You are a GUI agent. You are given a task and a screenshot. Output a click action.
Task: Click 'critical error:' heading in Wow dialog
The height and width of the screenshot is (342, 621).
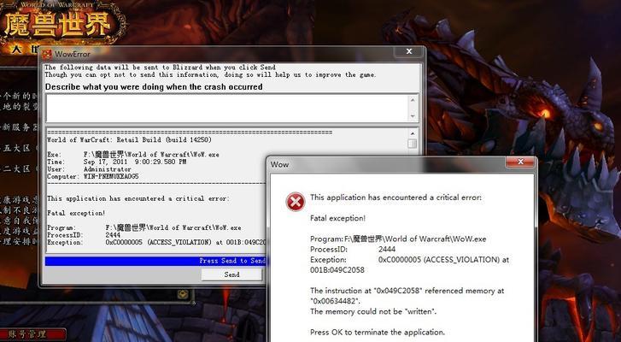coord(396,197)
